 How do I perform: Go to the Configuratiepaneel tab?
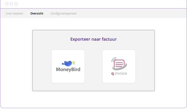point(63,14)
